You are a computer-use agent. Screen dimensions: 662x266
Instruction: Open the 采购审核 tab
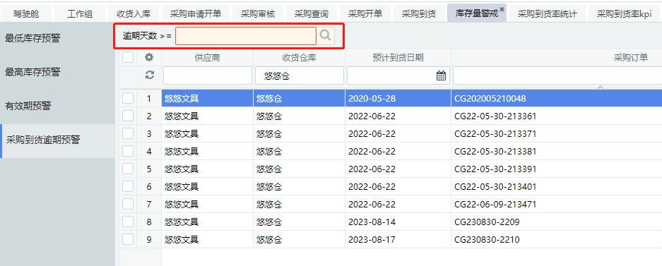[x=258, y=14]
